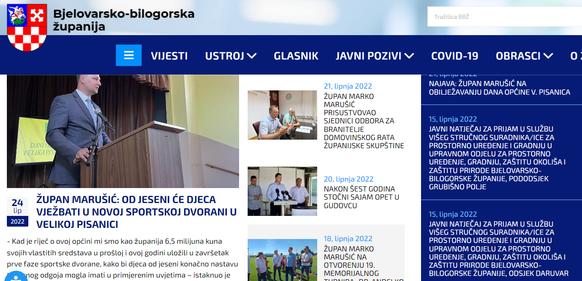The width and height of the screenshot is (582, 281).
Task: Expand the USTROJ dropdown chevron
Action: [252, 56]
